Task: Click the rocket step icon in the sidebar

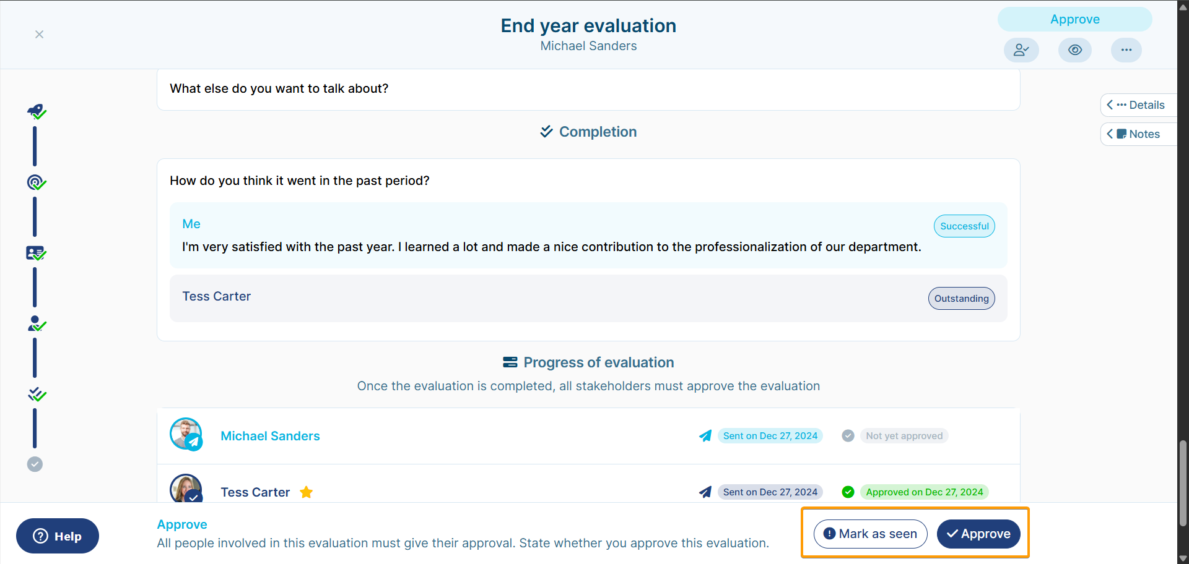Action: coord(37,111)
